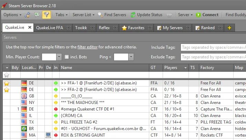Screen dimensions: 246x140
Task: Click the Name column filter cell
Action: tap(104, 75)
